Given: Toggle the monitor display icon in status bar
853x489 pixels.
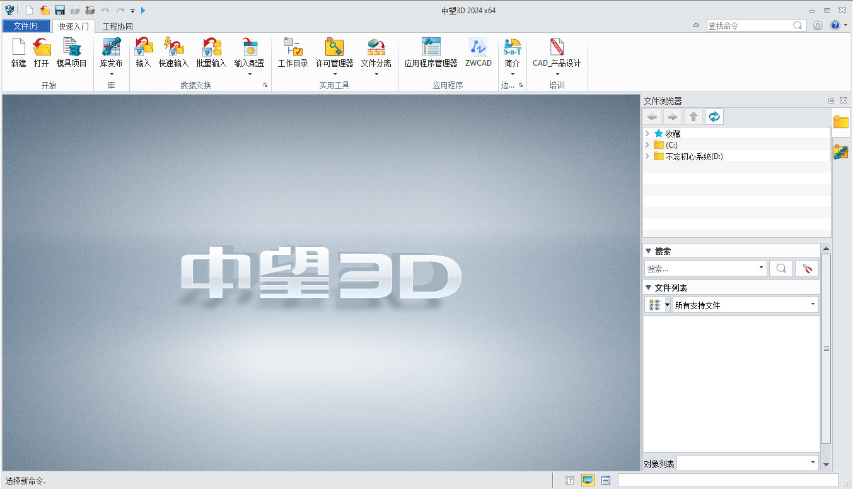Looking at the screenshot, I should [x=588, y=481].
